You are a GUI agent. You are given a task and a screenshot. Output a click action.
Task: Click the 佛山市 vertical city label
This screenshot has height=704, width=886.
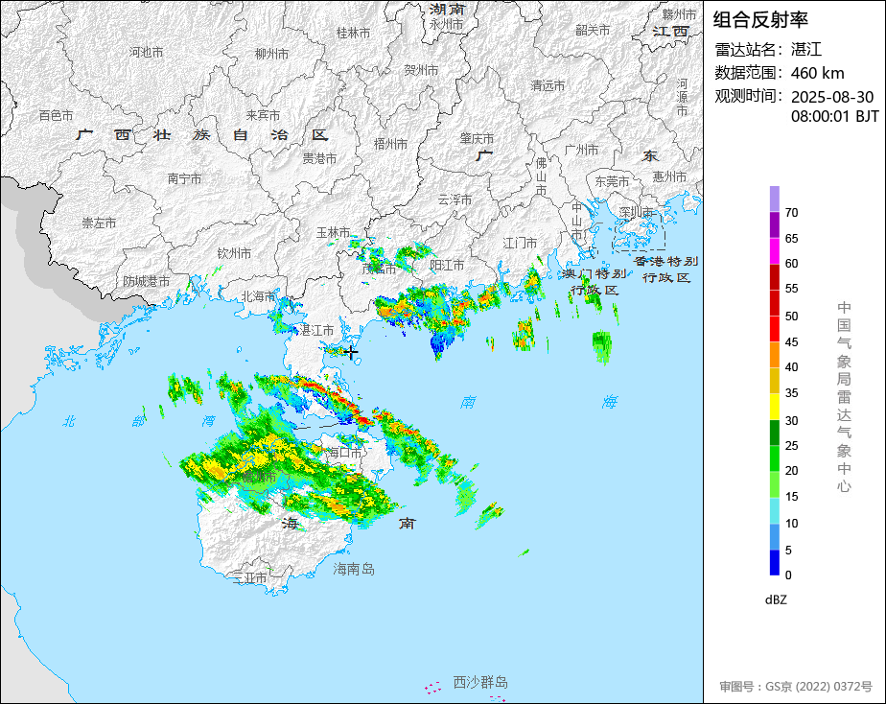[x=542, y=176]
